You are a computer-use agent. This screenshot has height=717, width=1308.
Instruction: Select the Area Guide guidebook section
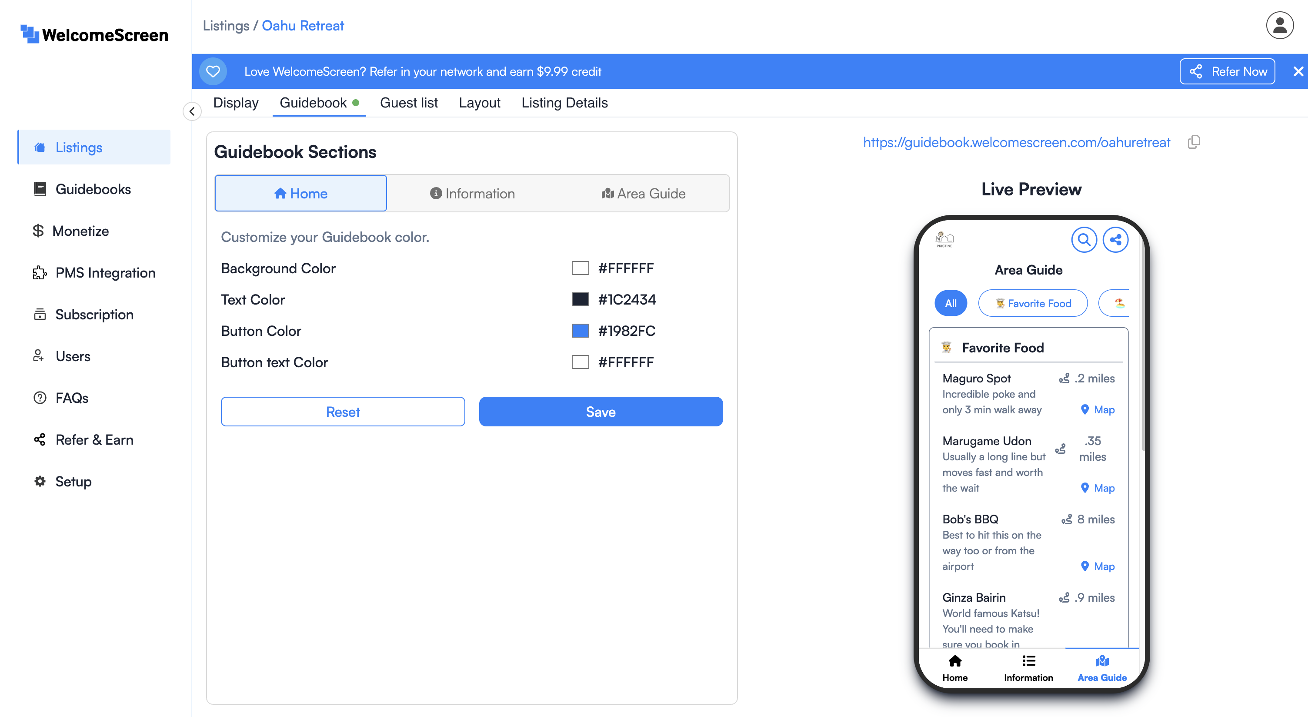(643, 193)
